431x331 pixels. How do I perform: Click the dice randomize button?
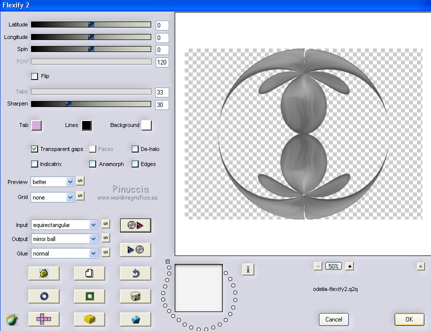[x=136, y=296]
